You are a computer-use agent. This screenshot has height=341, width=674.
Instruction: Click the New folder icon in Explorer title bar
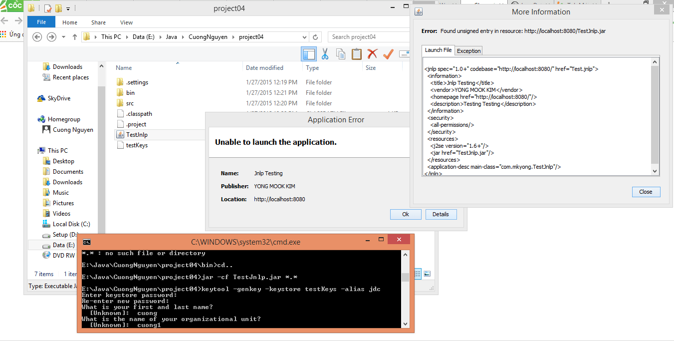pos(58,8)
